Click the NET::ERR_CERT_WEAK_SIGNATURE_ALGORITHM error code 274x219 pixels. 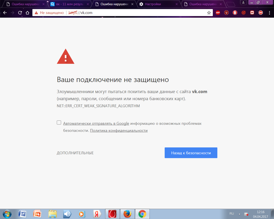(x=98, y=106)
